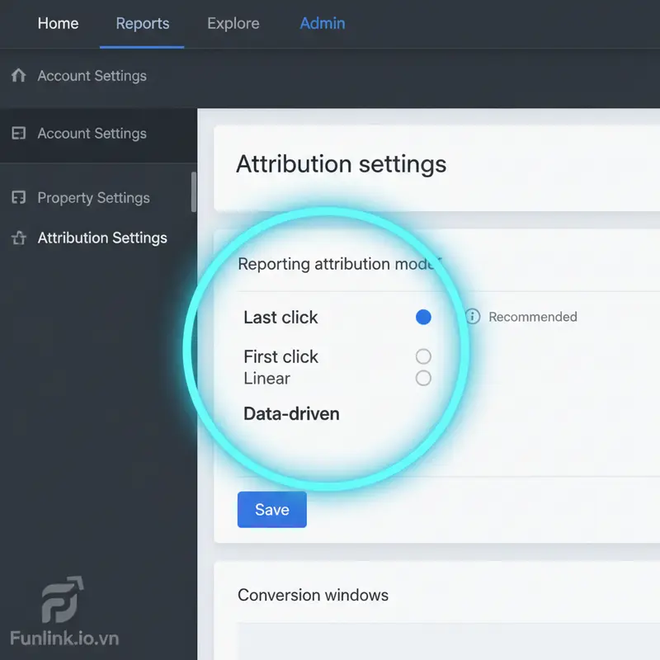Select the Data-driven attribution option
Viewport: 660px width, 660px height.
(291, 413)
